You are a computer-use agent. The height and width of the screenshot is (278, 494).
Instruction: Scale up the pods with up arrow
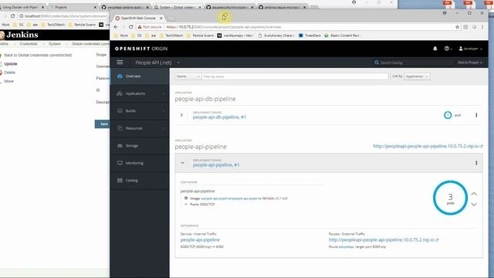coord(474,194)
